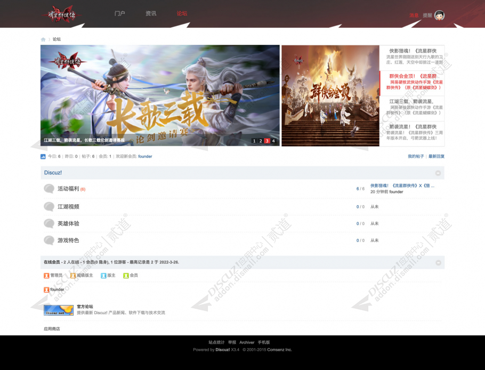
Task: Click the home breadcrumb icon
Action: [x=43, y=39]
